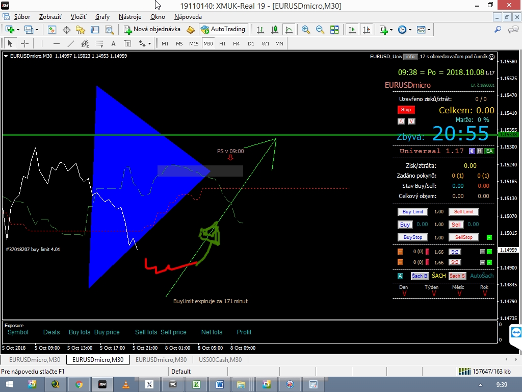Image resolution: width=522 pixels, height=392 pixels.
Task: Expand the EURUSDmicro,M30 chart title triangle
Action: (x=6, y=56)
